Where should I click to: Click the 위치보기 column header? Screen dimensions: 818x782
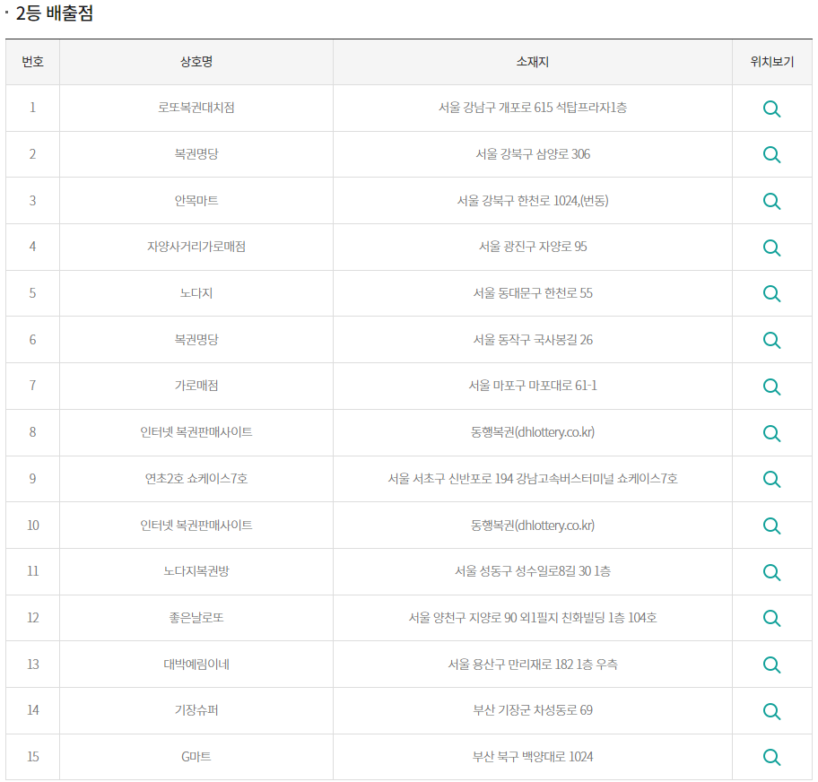[x=771, y=62]
